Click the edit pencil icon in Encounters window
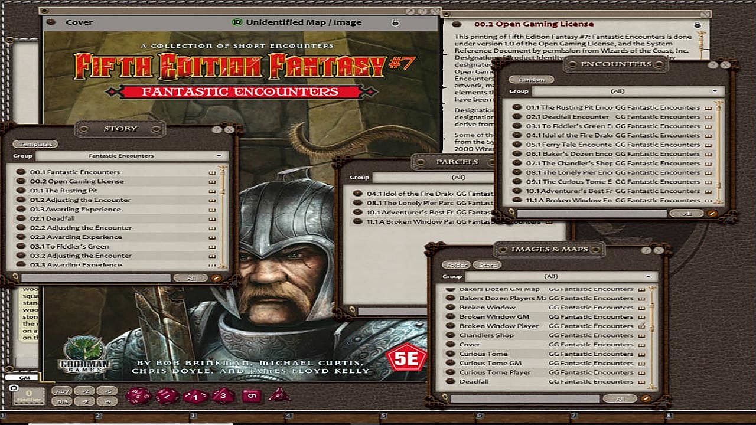Image resolution: width=756 pixels, height=425 pixels. (x=712, y=214)
